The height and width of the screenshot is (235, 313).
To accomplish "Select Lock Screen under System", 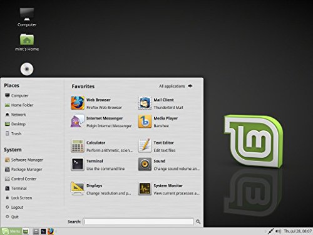I will click(19, 198).
